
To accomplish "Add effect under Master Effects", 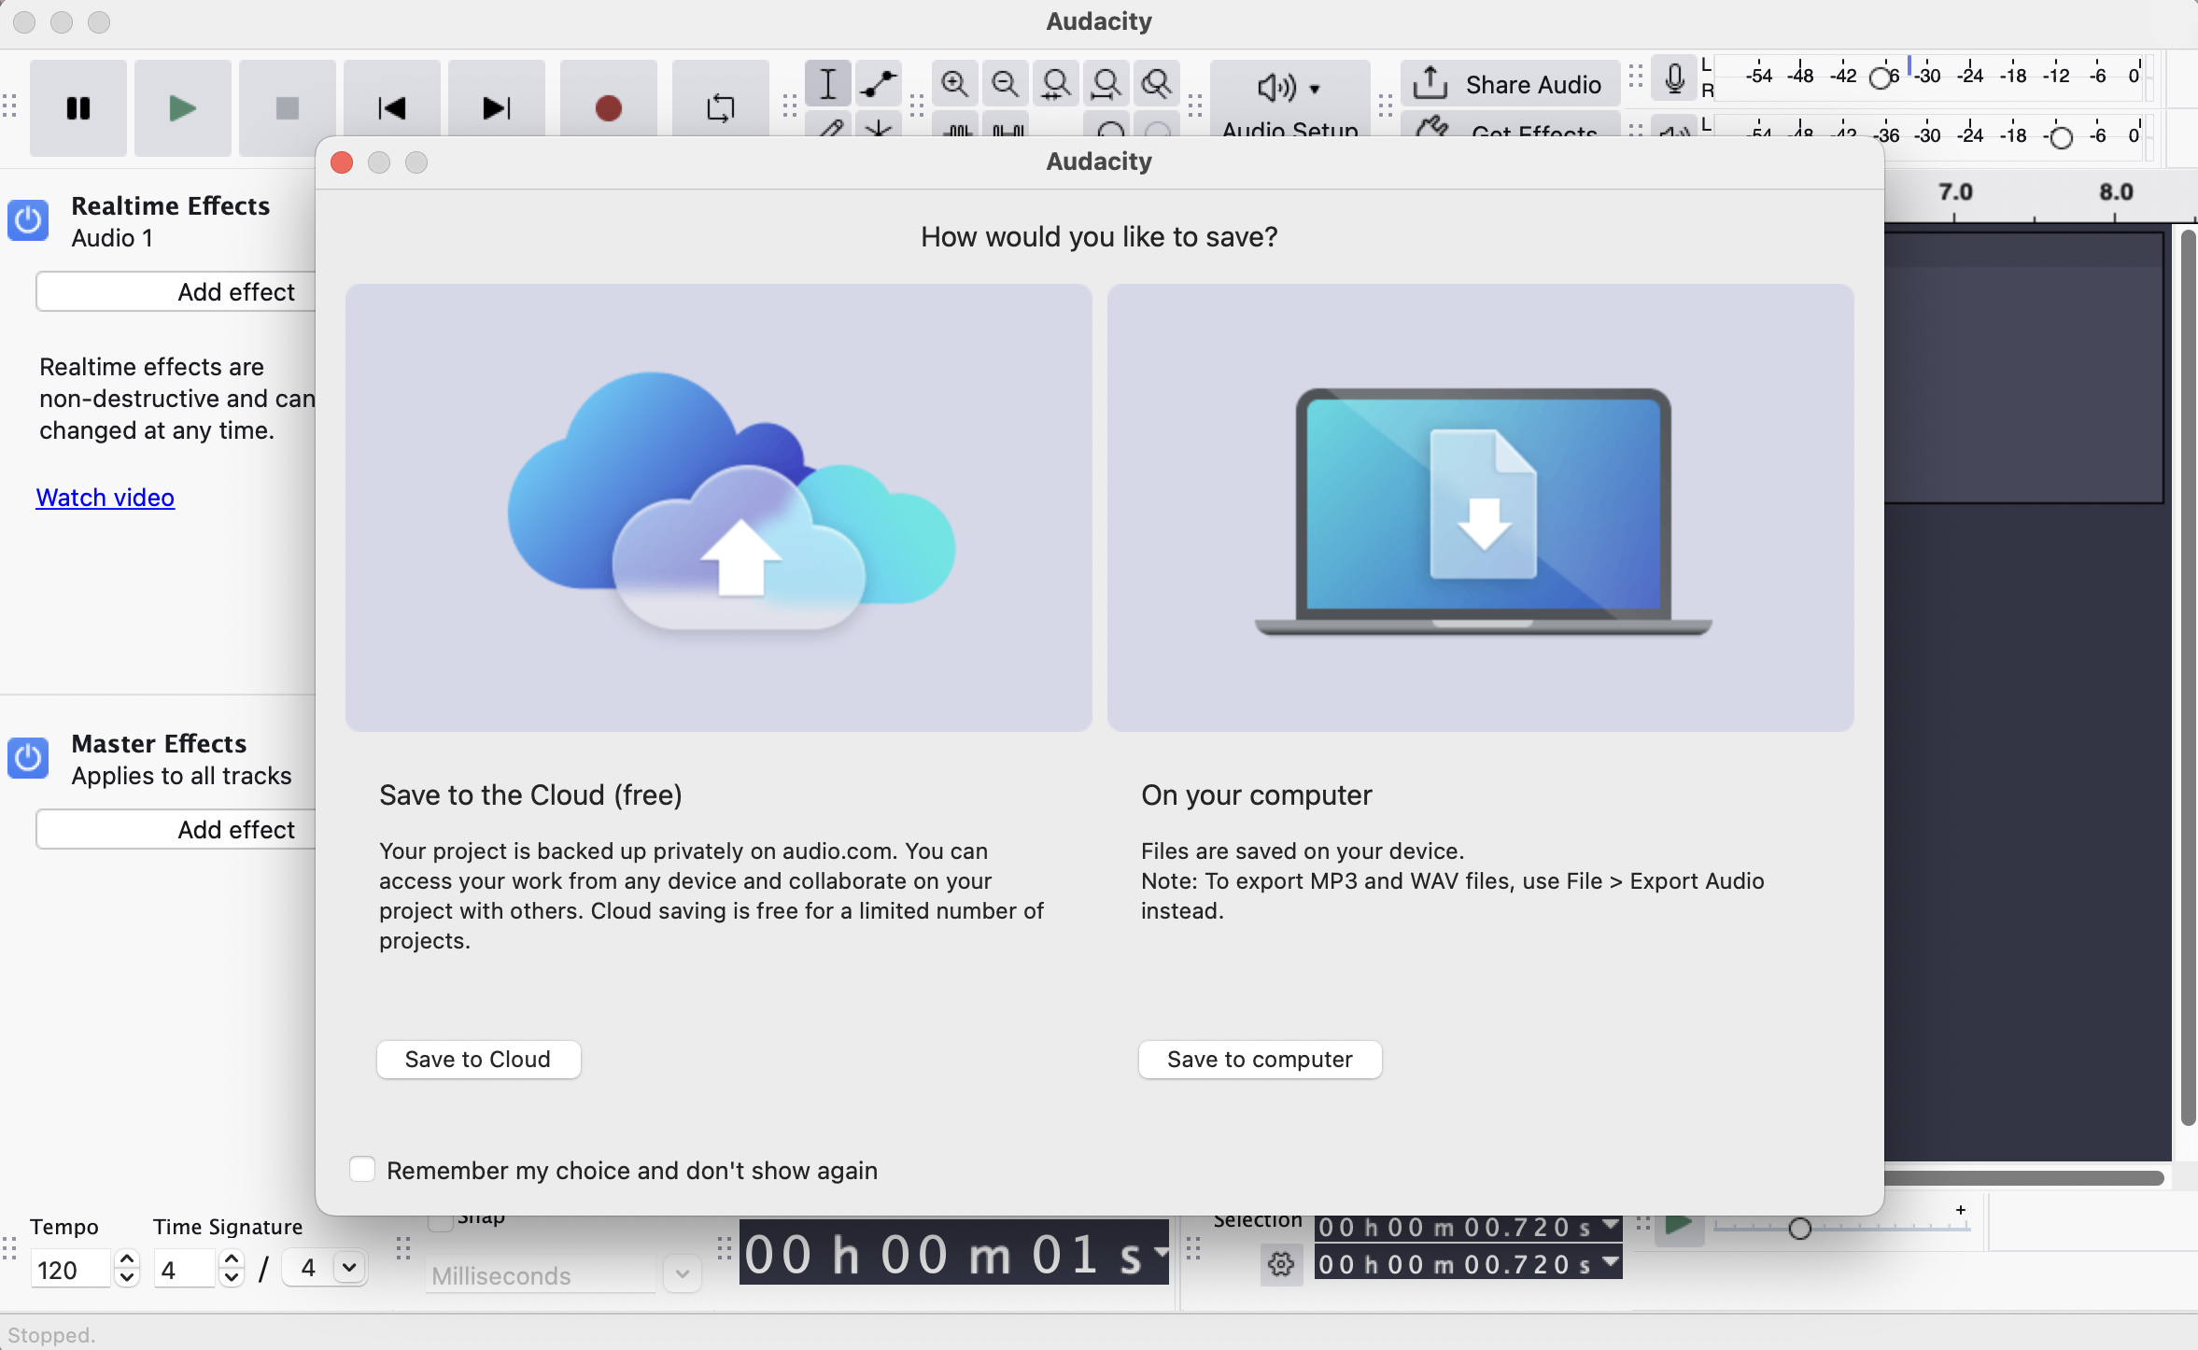I will point(176,830).
